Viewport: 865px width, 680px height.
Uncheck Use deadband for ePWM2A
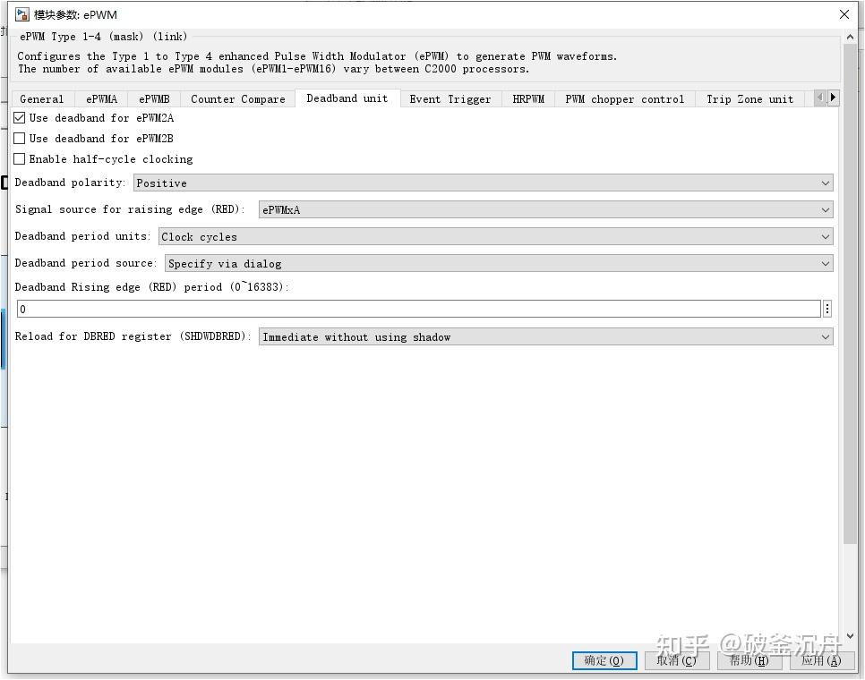(19, 117)
